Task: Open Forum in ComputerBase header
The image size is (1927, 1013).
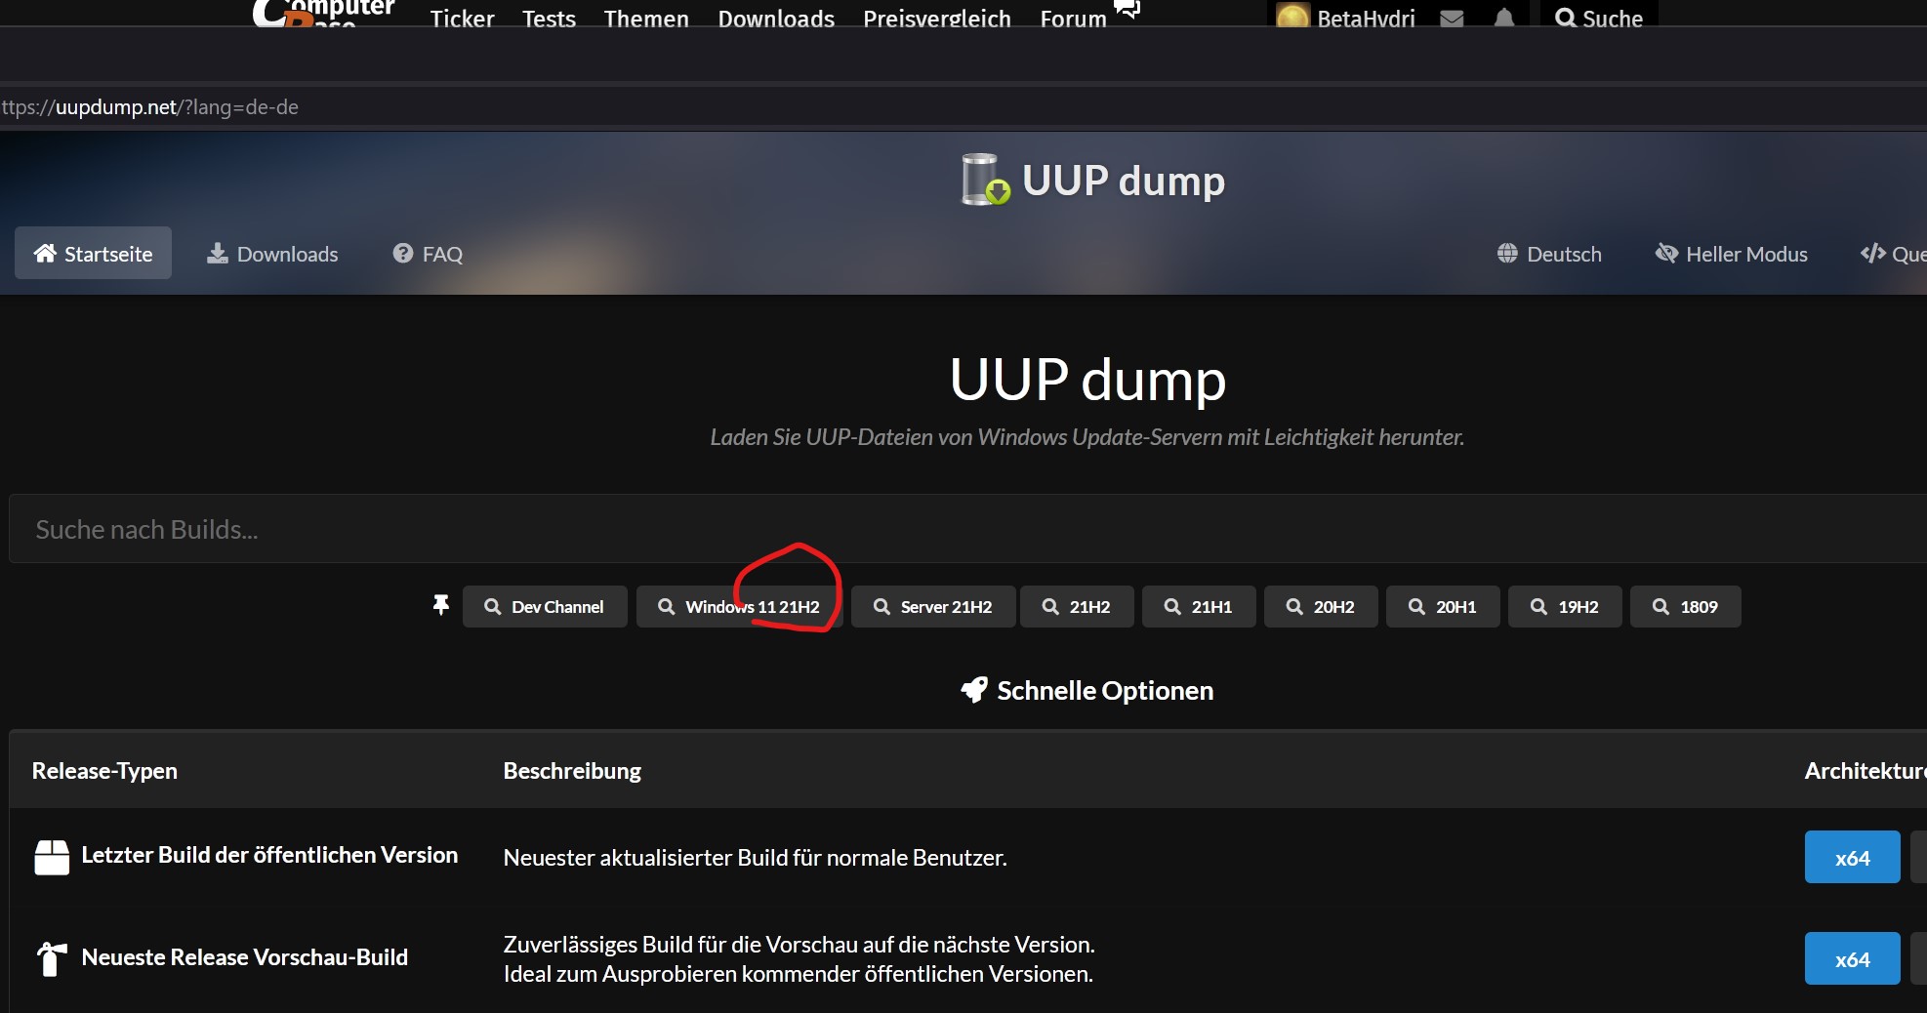Action: tap(1073, 18)
